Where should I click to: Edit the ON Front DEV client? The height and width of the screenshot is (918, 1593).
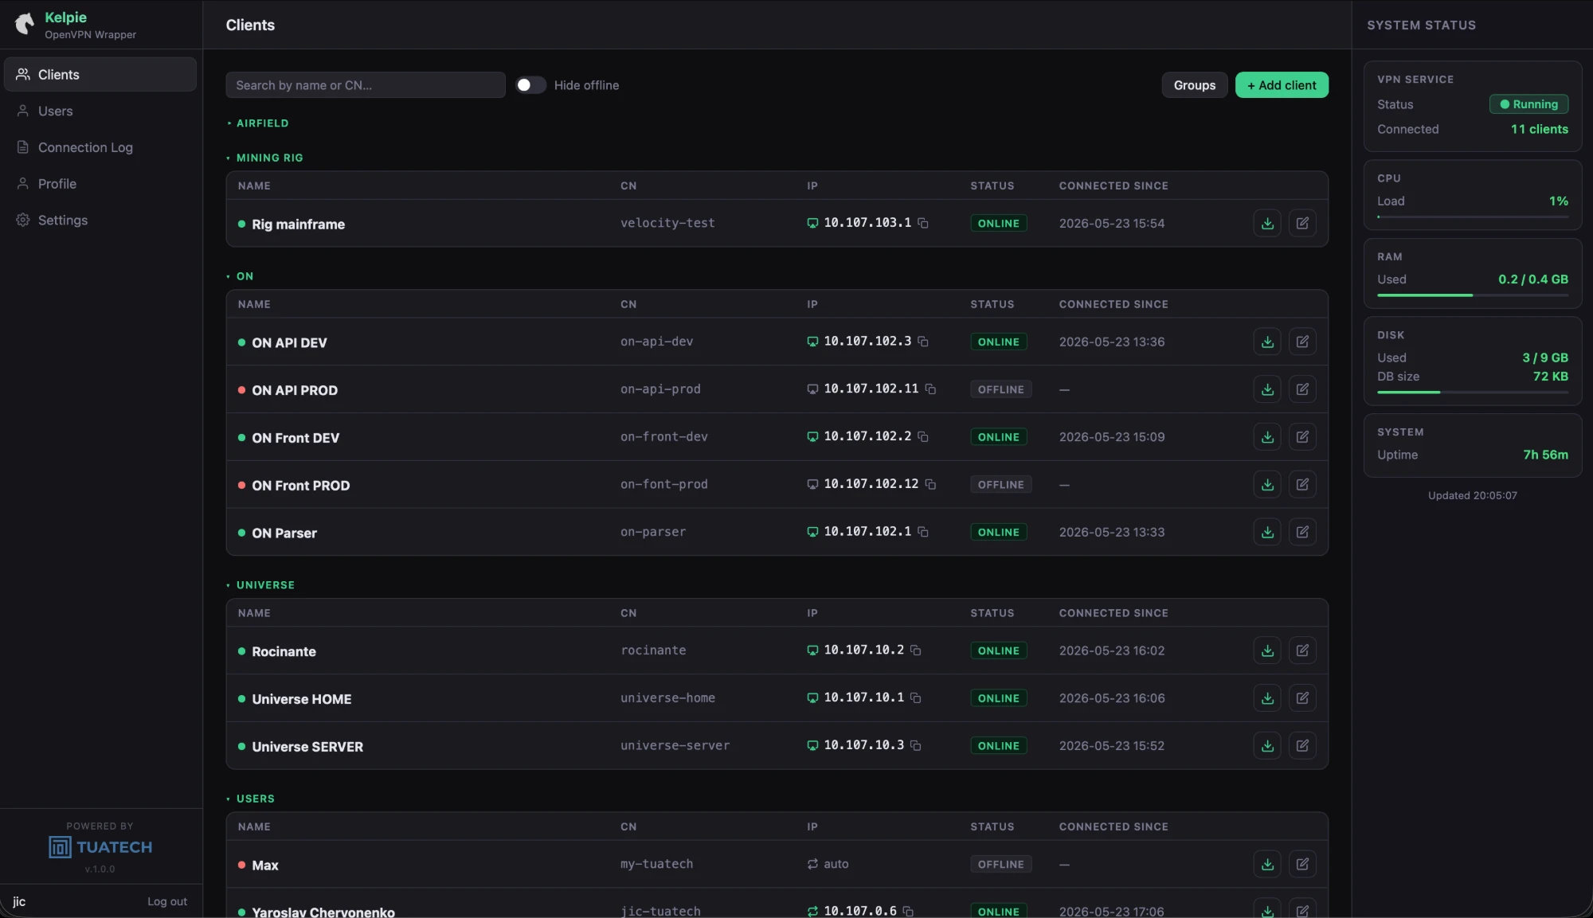[1302, 437]
